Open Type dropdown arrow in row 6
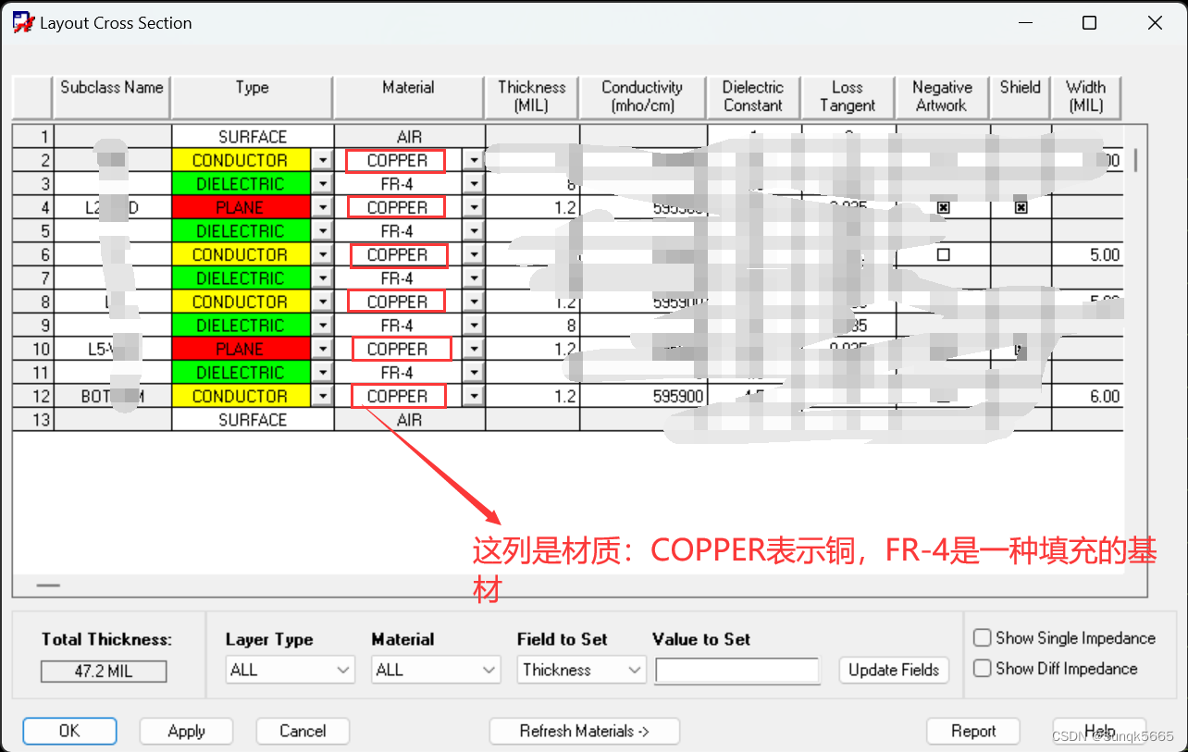1188x752 pixels. 322,254
